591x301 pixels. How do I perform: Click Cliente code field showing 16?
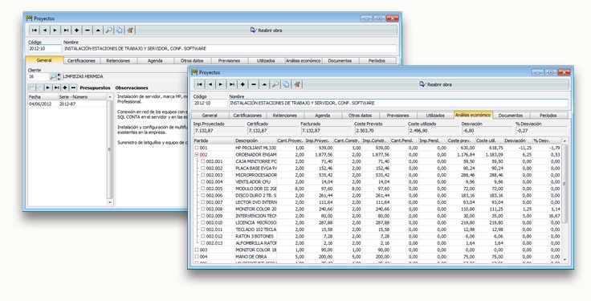[x=39, y=76]
